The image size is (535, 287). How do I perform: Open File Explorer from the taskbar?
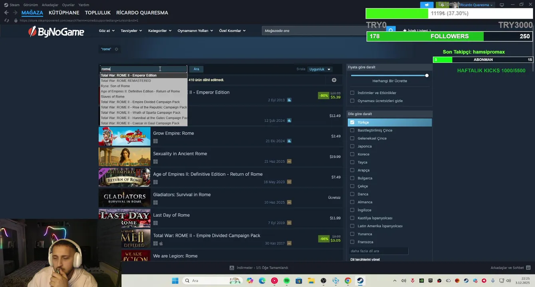tap(311, 281)
